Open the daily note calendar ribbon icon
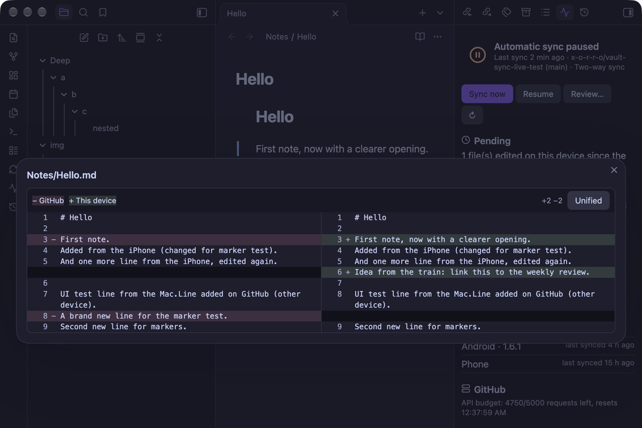 [x=13, y=94]
